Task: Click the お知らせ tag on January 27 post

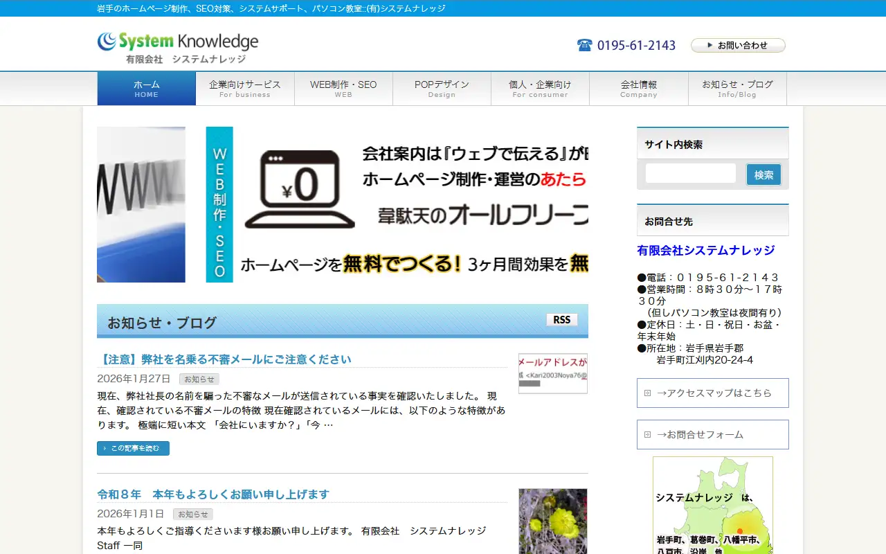Action: 199,379
